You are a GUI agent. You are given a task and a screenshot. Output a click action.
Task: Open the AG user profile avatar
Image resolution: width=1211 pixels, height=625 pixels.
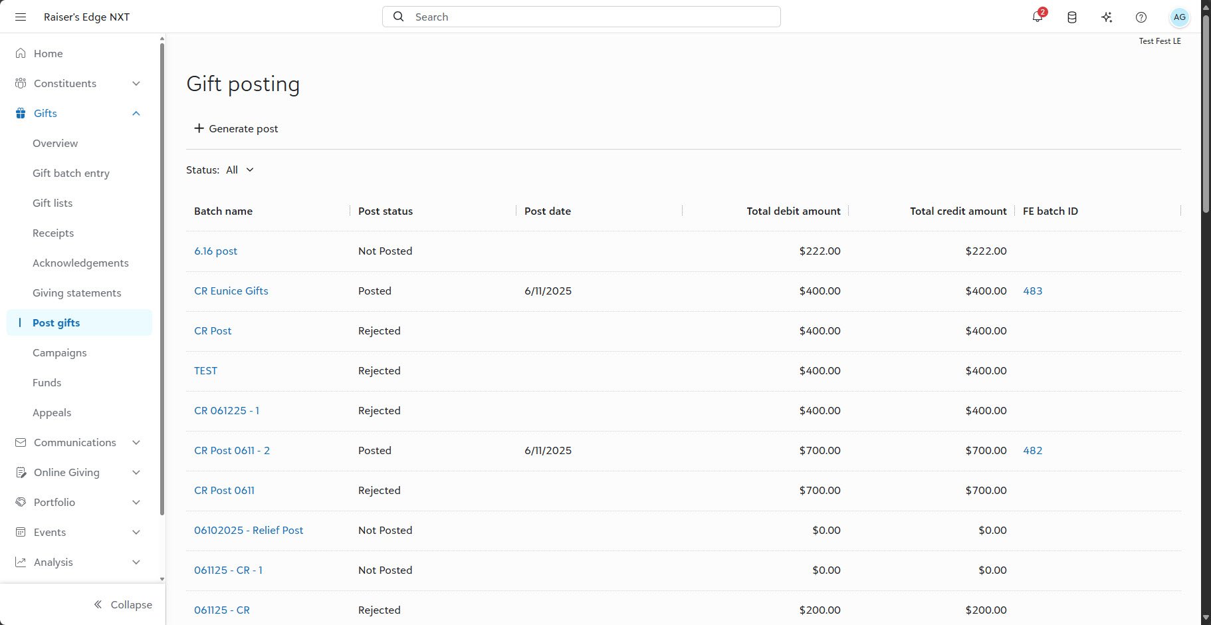click(1179, 17)
